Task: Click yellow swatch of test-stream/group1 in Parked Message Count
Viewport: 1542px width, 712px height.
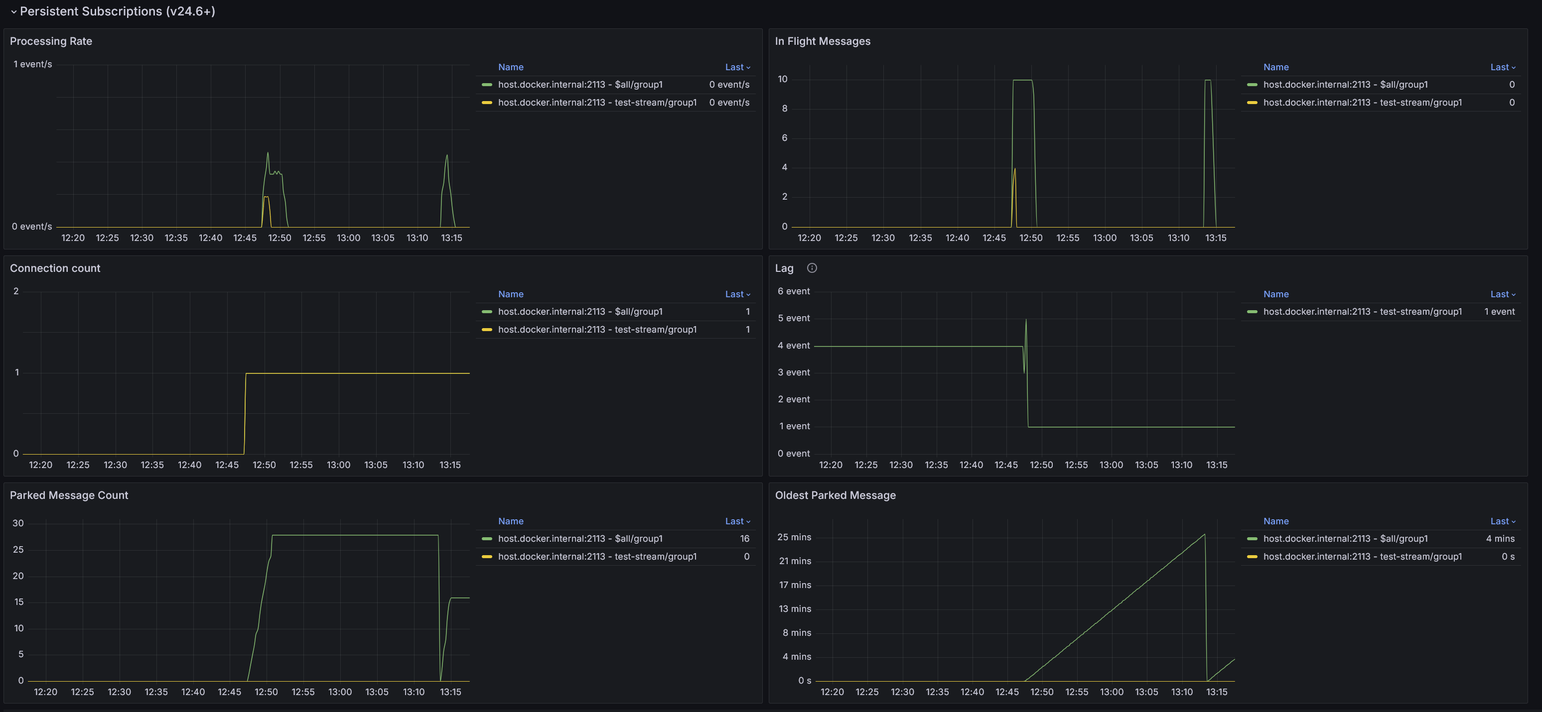Action: [487, 557]
